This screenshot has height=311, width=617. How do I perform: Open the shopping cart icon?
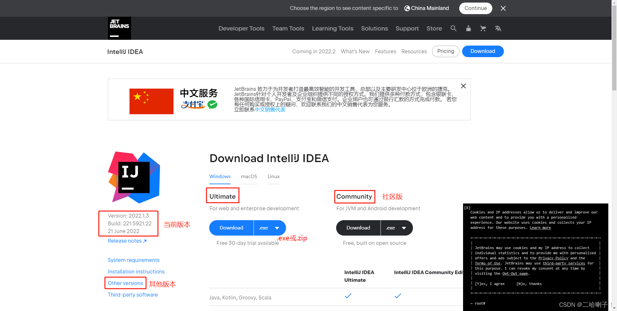click(483, 28)
